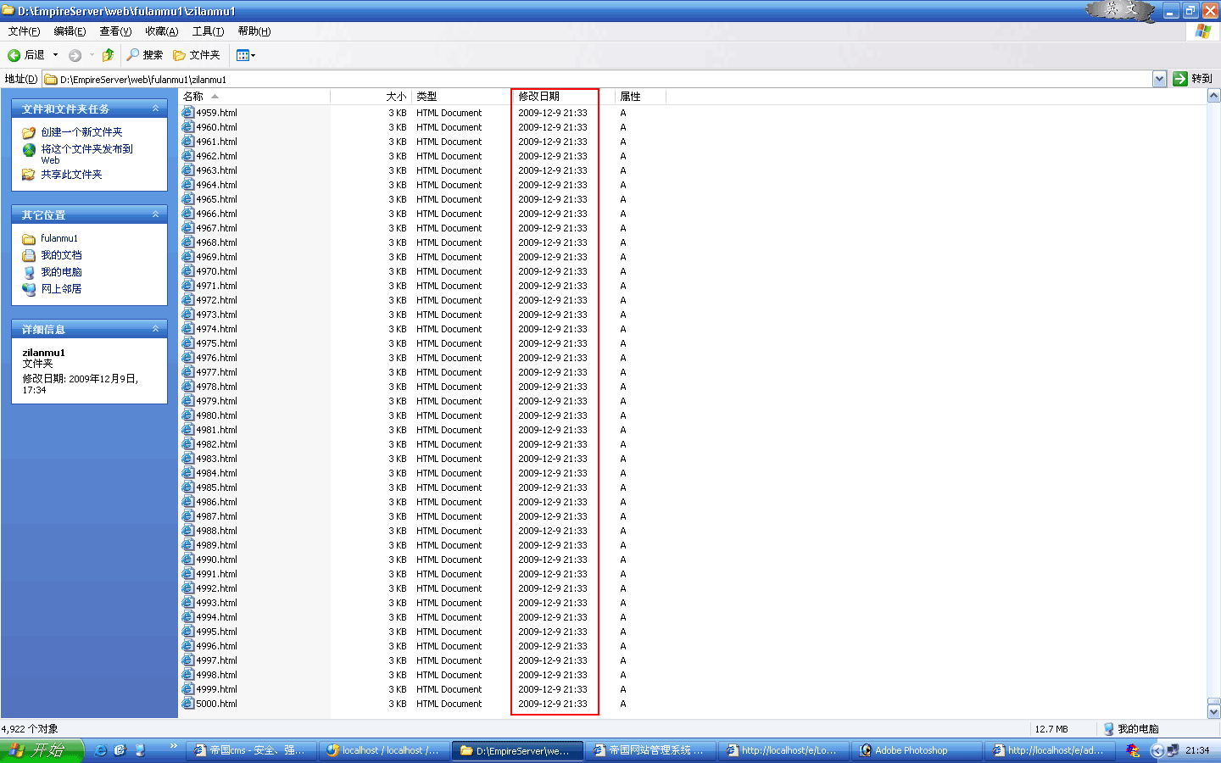
Task: Click the green Go arrow button
Action: (1180, 79)
